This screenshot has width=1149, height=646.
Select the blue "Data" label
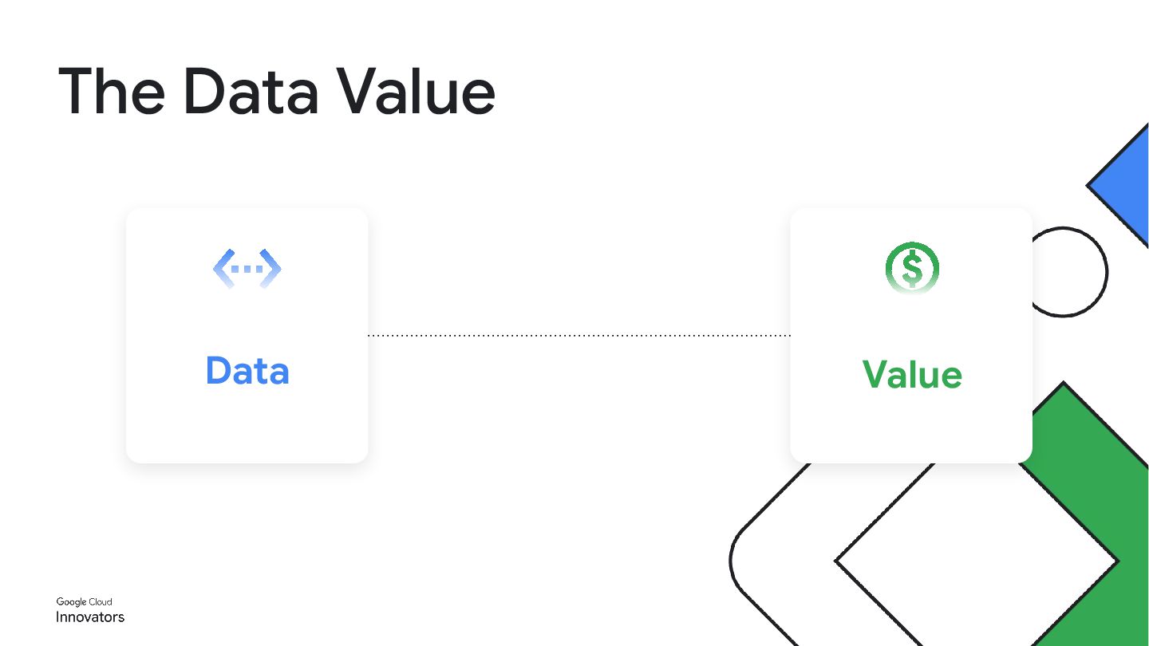coord(247,371)
